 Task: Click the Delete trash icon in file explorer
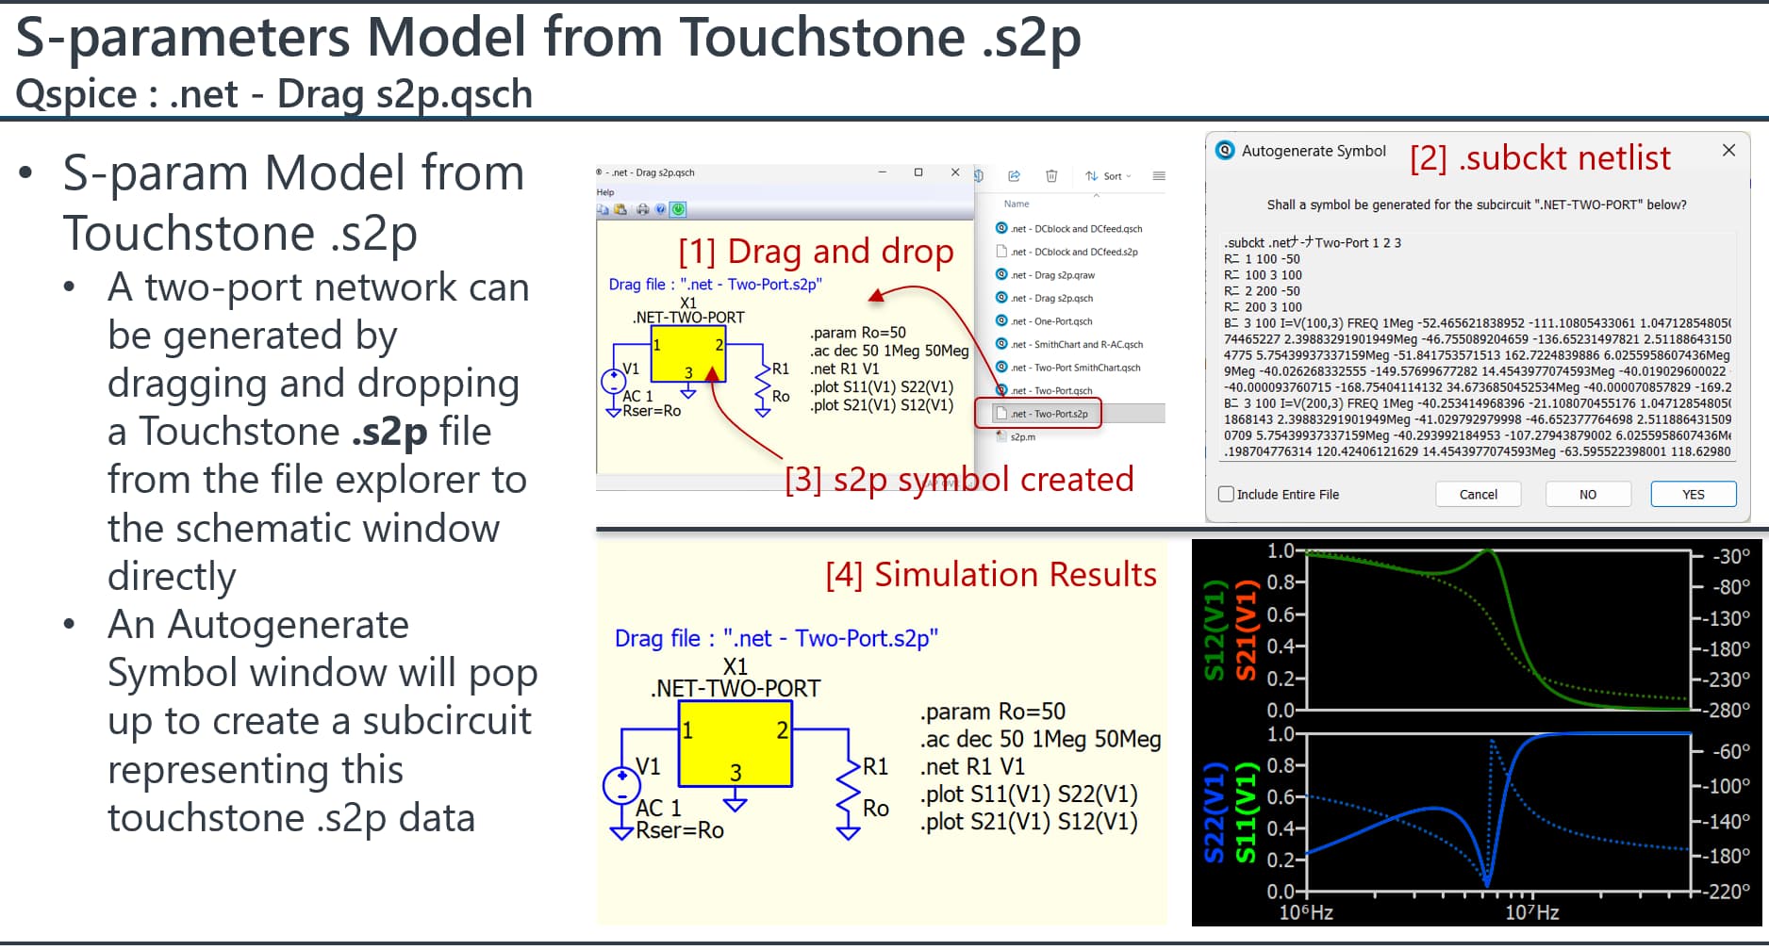click(x=1051, y=176)
